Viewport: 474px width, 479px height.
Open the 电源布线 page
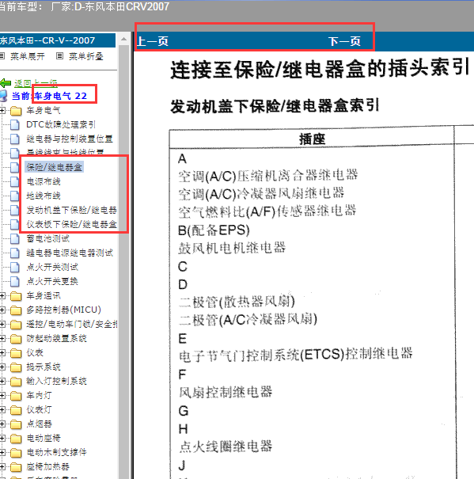[x=44, y=181]
